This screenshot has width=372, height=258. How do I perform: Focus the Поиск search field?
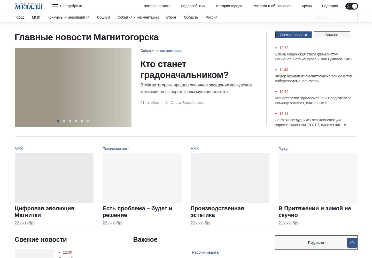[334, 17]
